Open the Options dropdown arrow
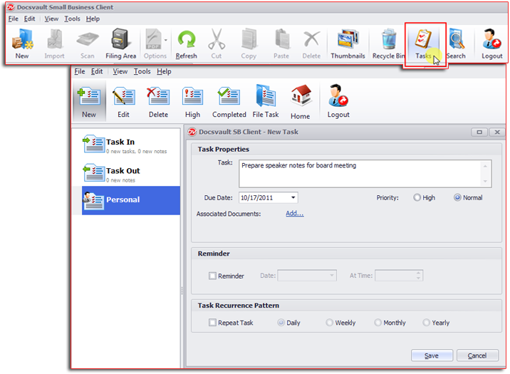510x374 pixels. (165, 40)
